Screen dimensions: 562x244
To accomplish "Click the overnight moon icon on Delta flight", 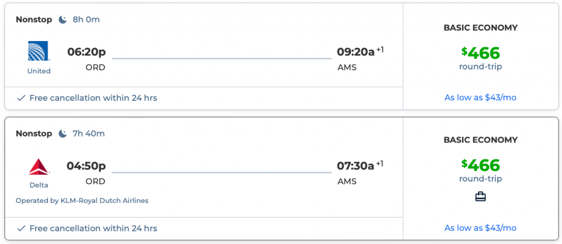I will tap(63, 134).
